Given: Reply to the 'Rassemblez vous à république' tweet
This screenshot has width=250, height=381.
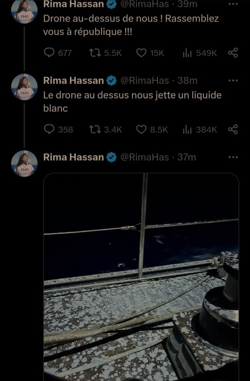Looking at the screenshot, I should point(49,53).
